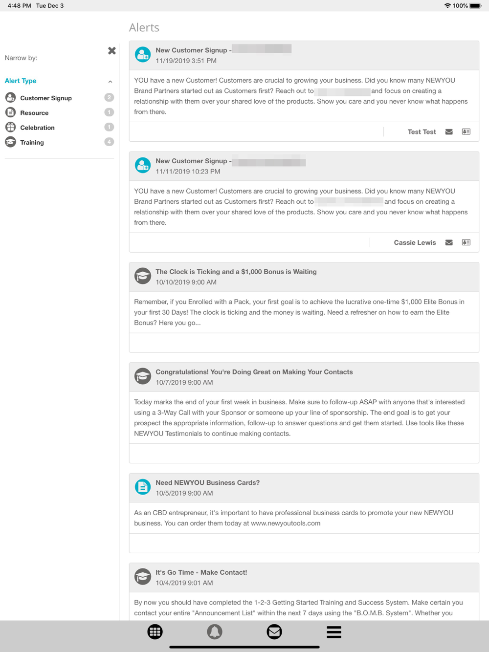Image resolution: width=489 pixels, height=652 pixels.
Task: Collapse the Alert Type filter section
Action: [x=110, y=82]
